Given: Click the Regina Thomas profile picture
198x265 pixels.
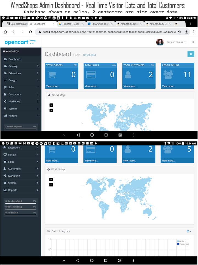Looking at the screenshot, I should 160,42.
